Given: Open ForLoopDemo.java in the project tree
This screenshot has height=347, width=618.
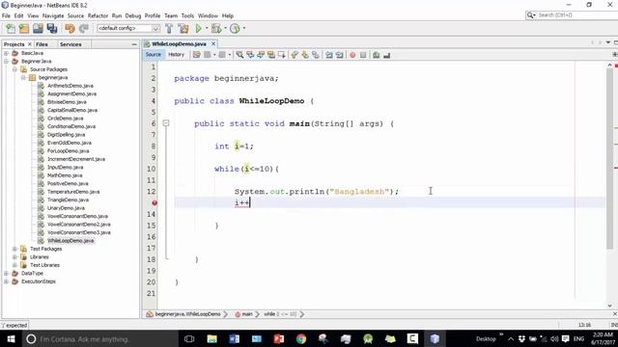Looking at the screenshot, I should coord(68,151).
